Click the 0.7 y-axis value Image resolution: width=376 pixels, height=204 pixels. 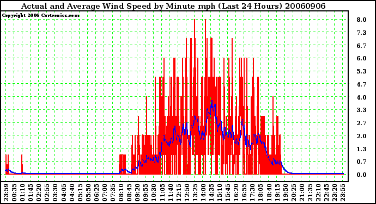361,162
